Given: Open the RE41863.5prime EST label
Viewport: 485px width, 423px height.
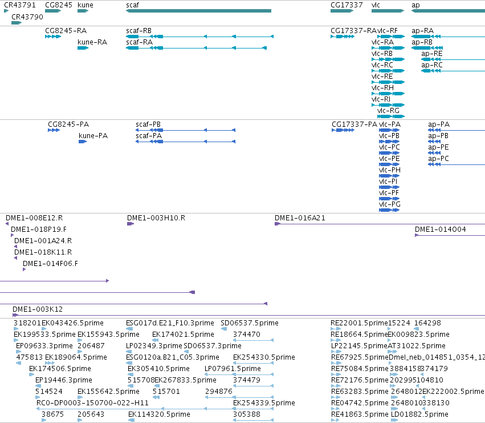Looking at the screenshot, I should (x=360, y=414).
